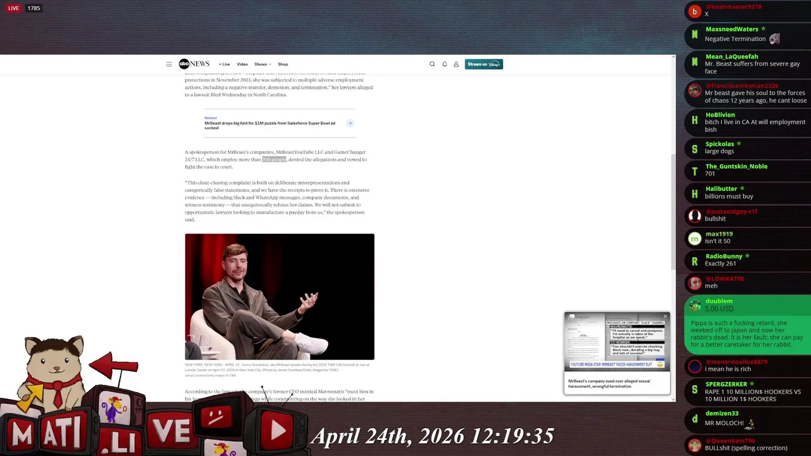Expand the Shows dropdown menu
This screenshot has height=456, width=811.
tap(262, 64)
